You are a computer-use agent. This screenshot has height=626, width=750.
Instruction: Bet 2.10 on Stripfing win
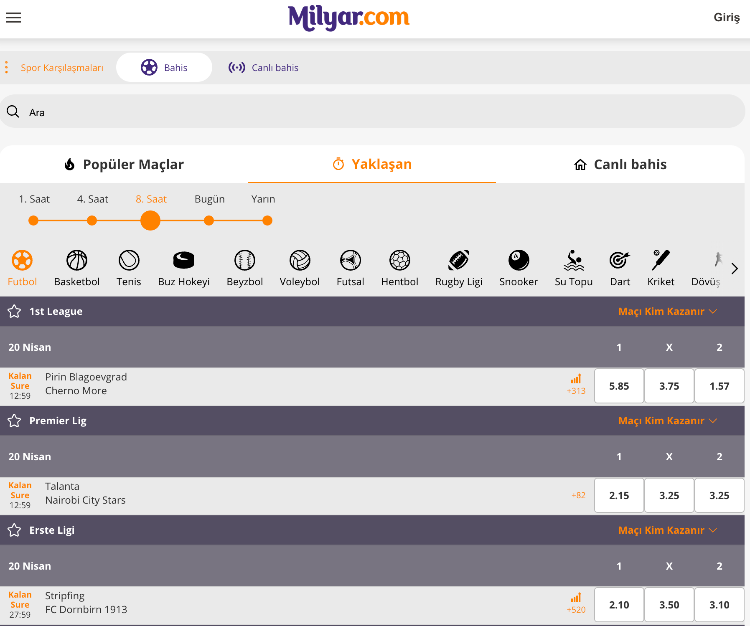point(619,605)
